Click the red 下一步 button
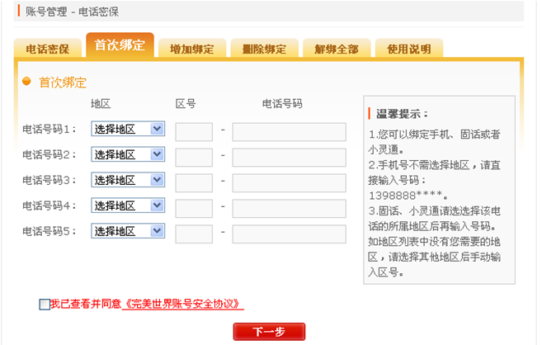542x345 pixels. [269, 332]
